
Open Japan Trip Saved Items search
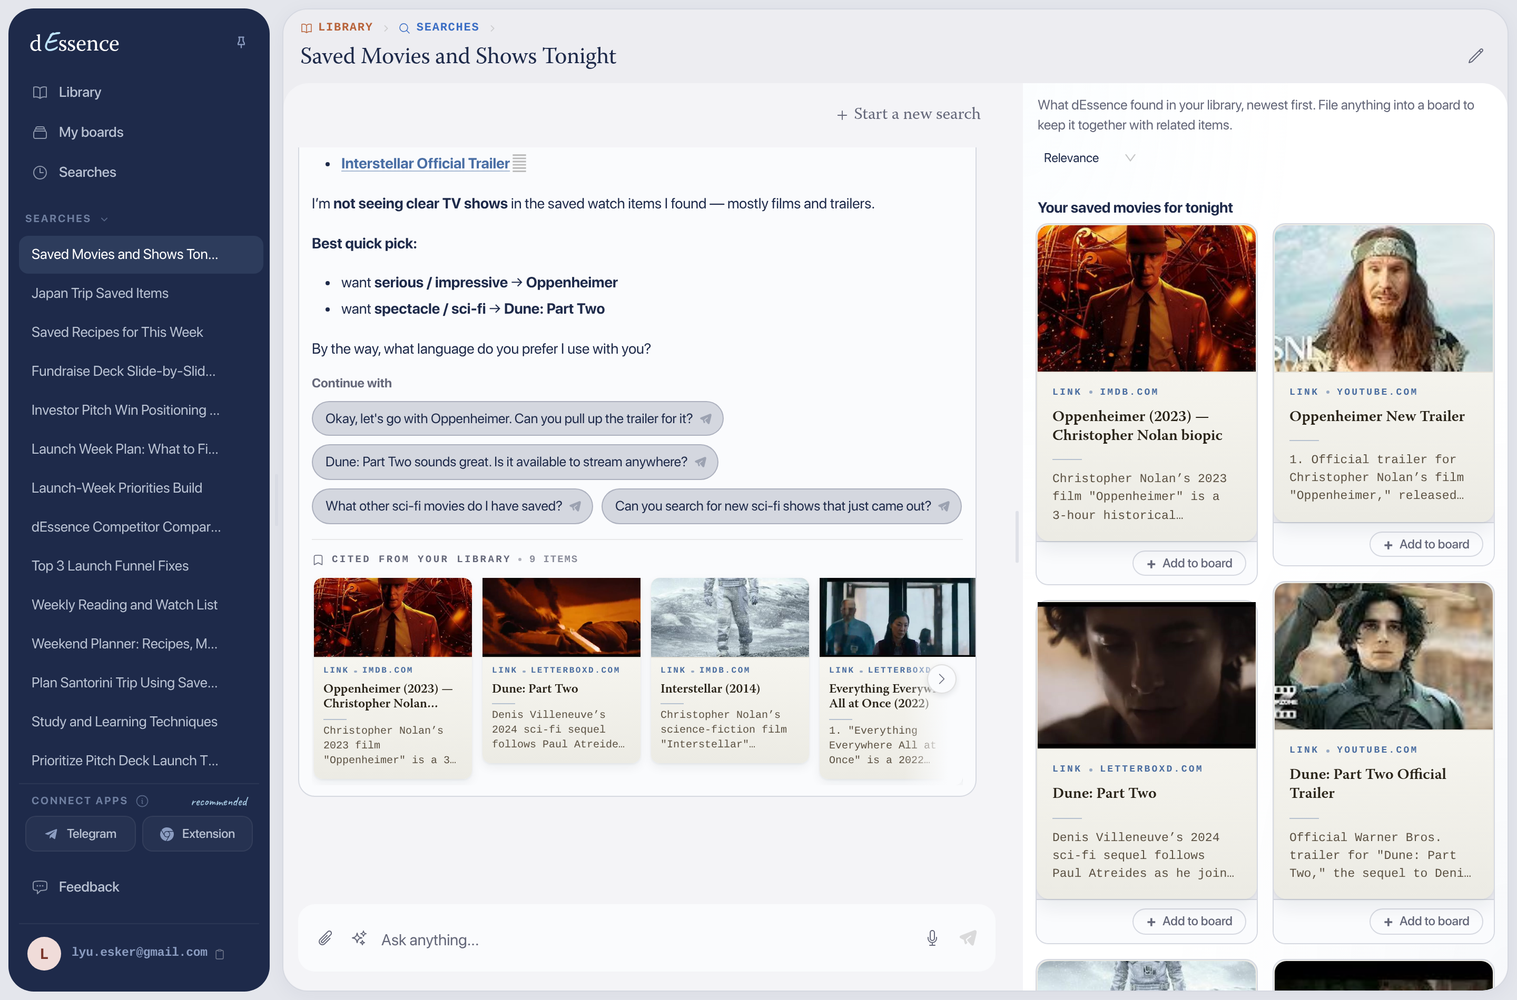coord(141,293)
